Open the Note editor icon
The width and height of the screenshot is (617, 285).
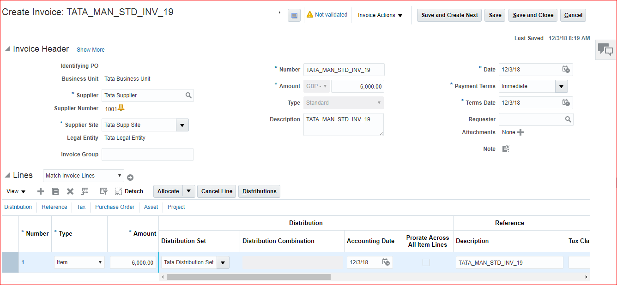(506, 149)
